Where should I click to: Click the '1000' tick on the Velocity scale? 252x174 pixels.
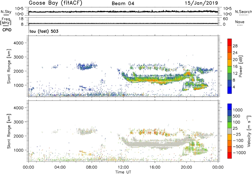coord(238,110)
